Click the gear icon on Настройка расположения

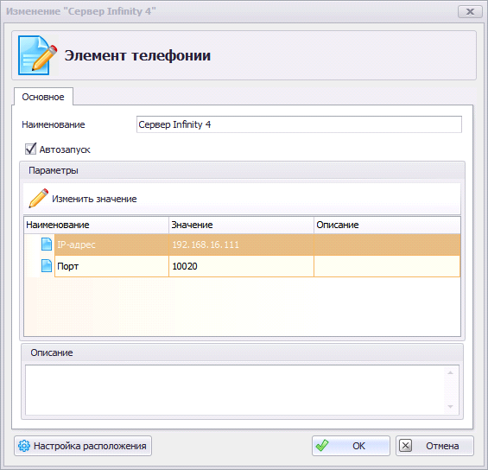(x=24, y=446)
